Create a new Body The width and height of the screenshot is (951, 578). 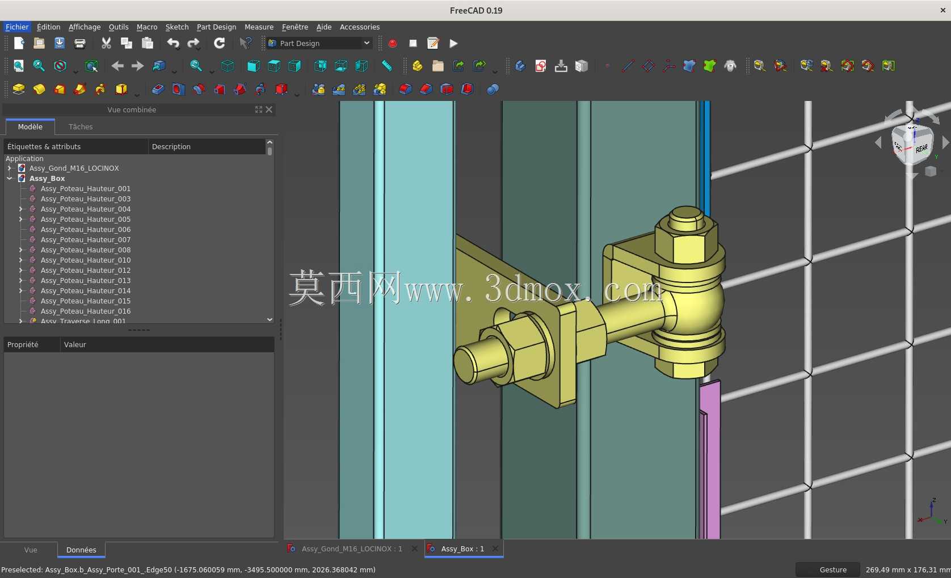520,66
